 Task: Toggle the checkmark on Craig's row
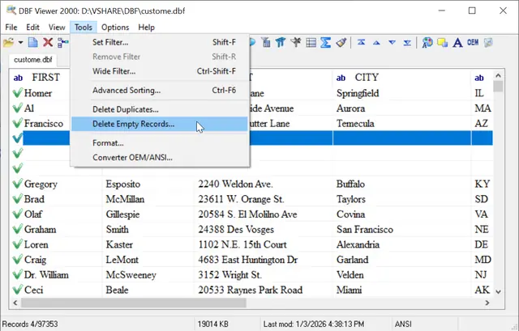pyautogui.click(x=18, y=260)
